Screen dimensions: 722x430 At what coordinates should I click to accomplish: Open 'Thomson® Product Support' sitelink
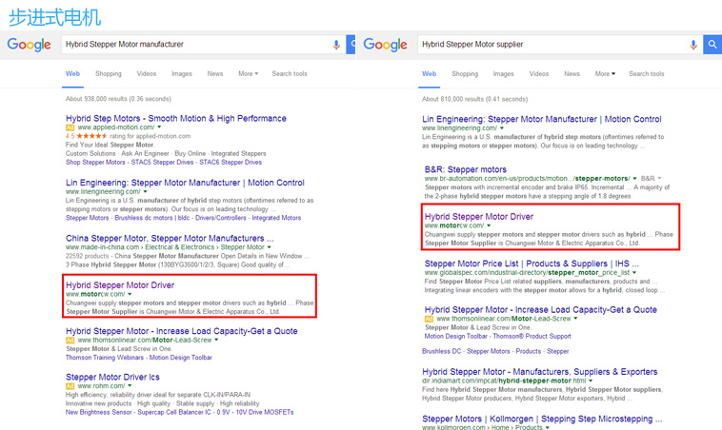pyautogui.click(x=532, y=337)
